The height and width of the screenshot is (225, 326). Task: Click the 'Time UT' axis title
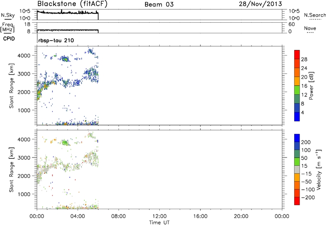[x=159, y=222]
